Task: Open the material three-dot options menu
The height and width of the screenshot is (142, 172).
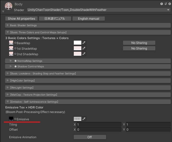Action: (x=169, y=4)
